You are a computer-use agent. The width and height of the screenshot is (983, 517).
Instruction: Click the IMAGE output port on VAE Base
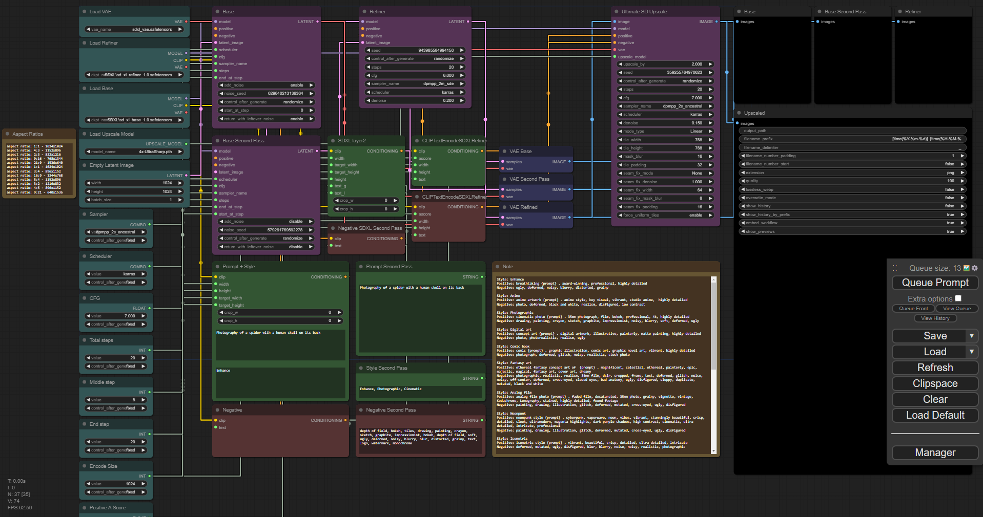(x=569, y=162)
